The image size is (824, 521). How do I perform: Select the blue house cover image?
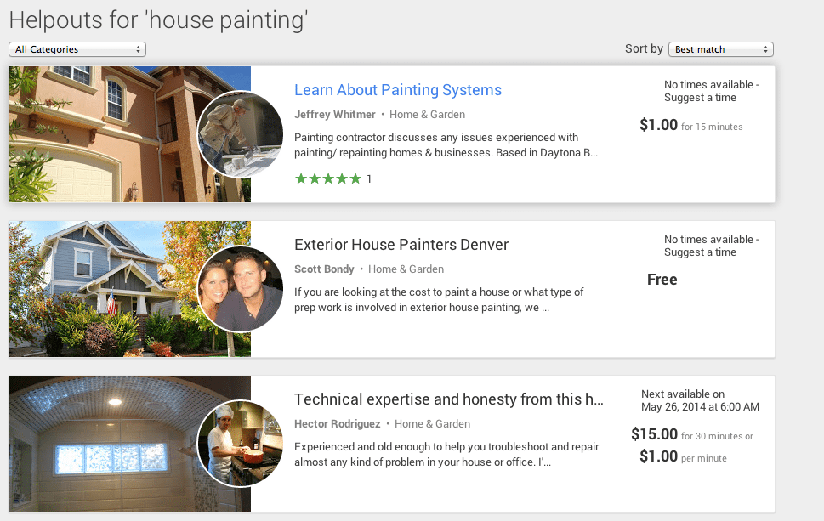point(105,289)
